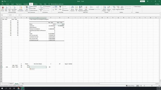
Task: Switch to the Insert tab
Action: coord(12,4)
